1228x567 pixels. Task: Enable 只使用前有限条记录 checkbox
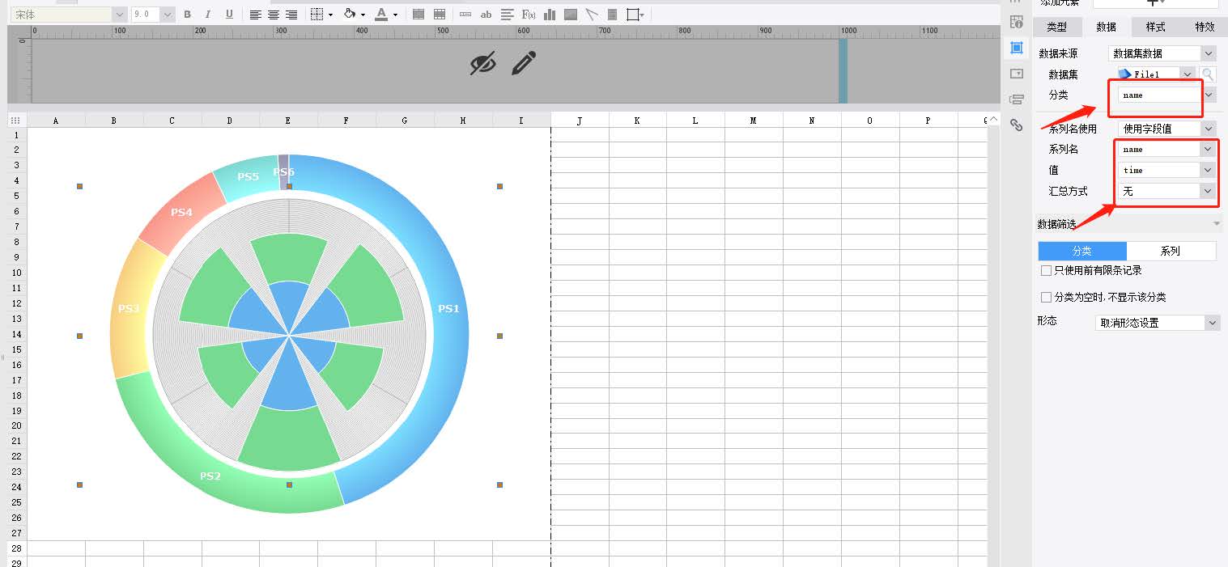(x=1046, y=271)
